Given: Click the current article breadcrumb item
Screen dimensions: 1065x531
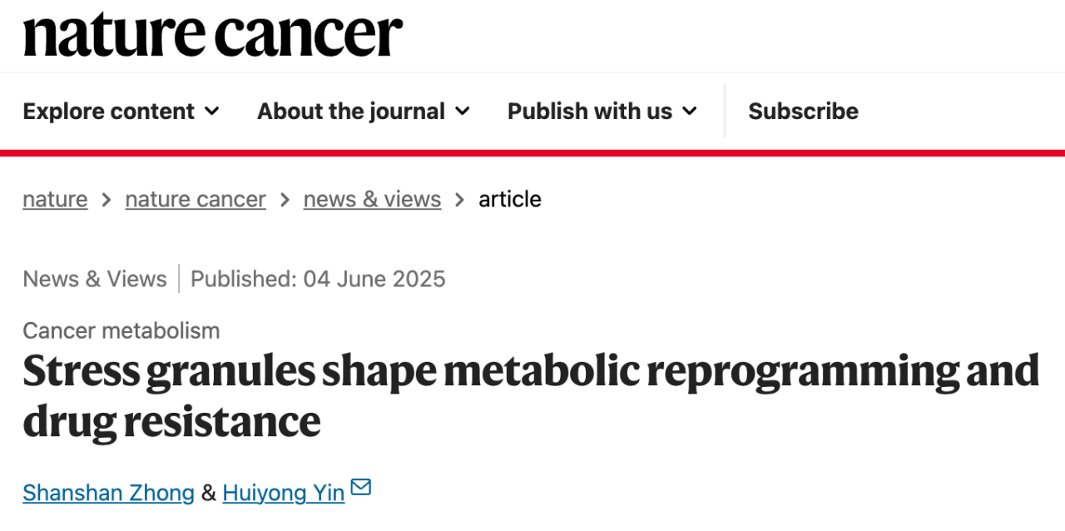Looking at the screenshot, I should [510, 200].
